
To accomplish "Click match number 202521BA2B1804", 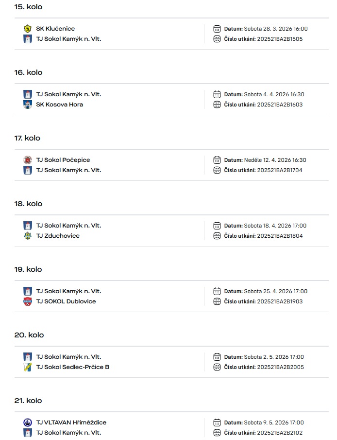I will click(280, 236).
